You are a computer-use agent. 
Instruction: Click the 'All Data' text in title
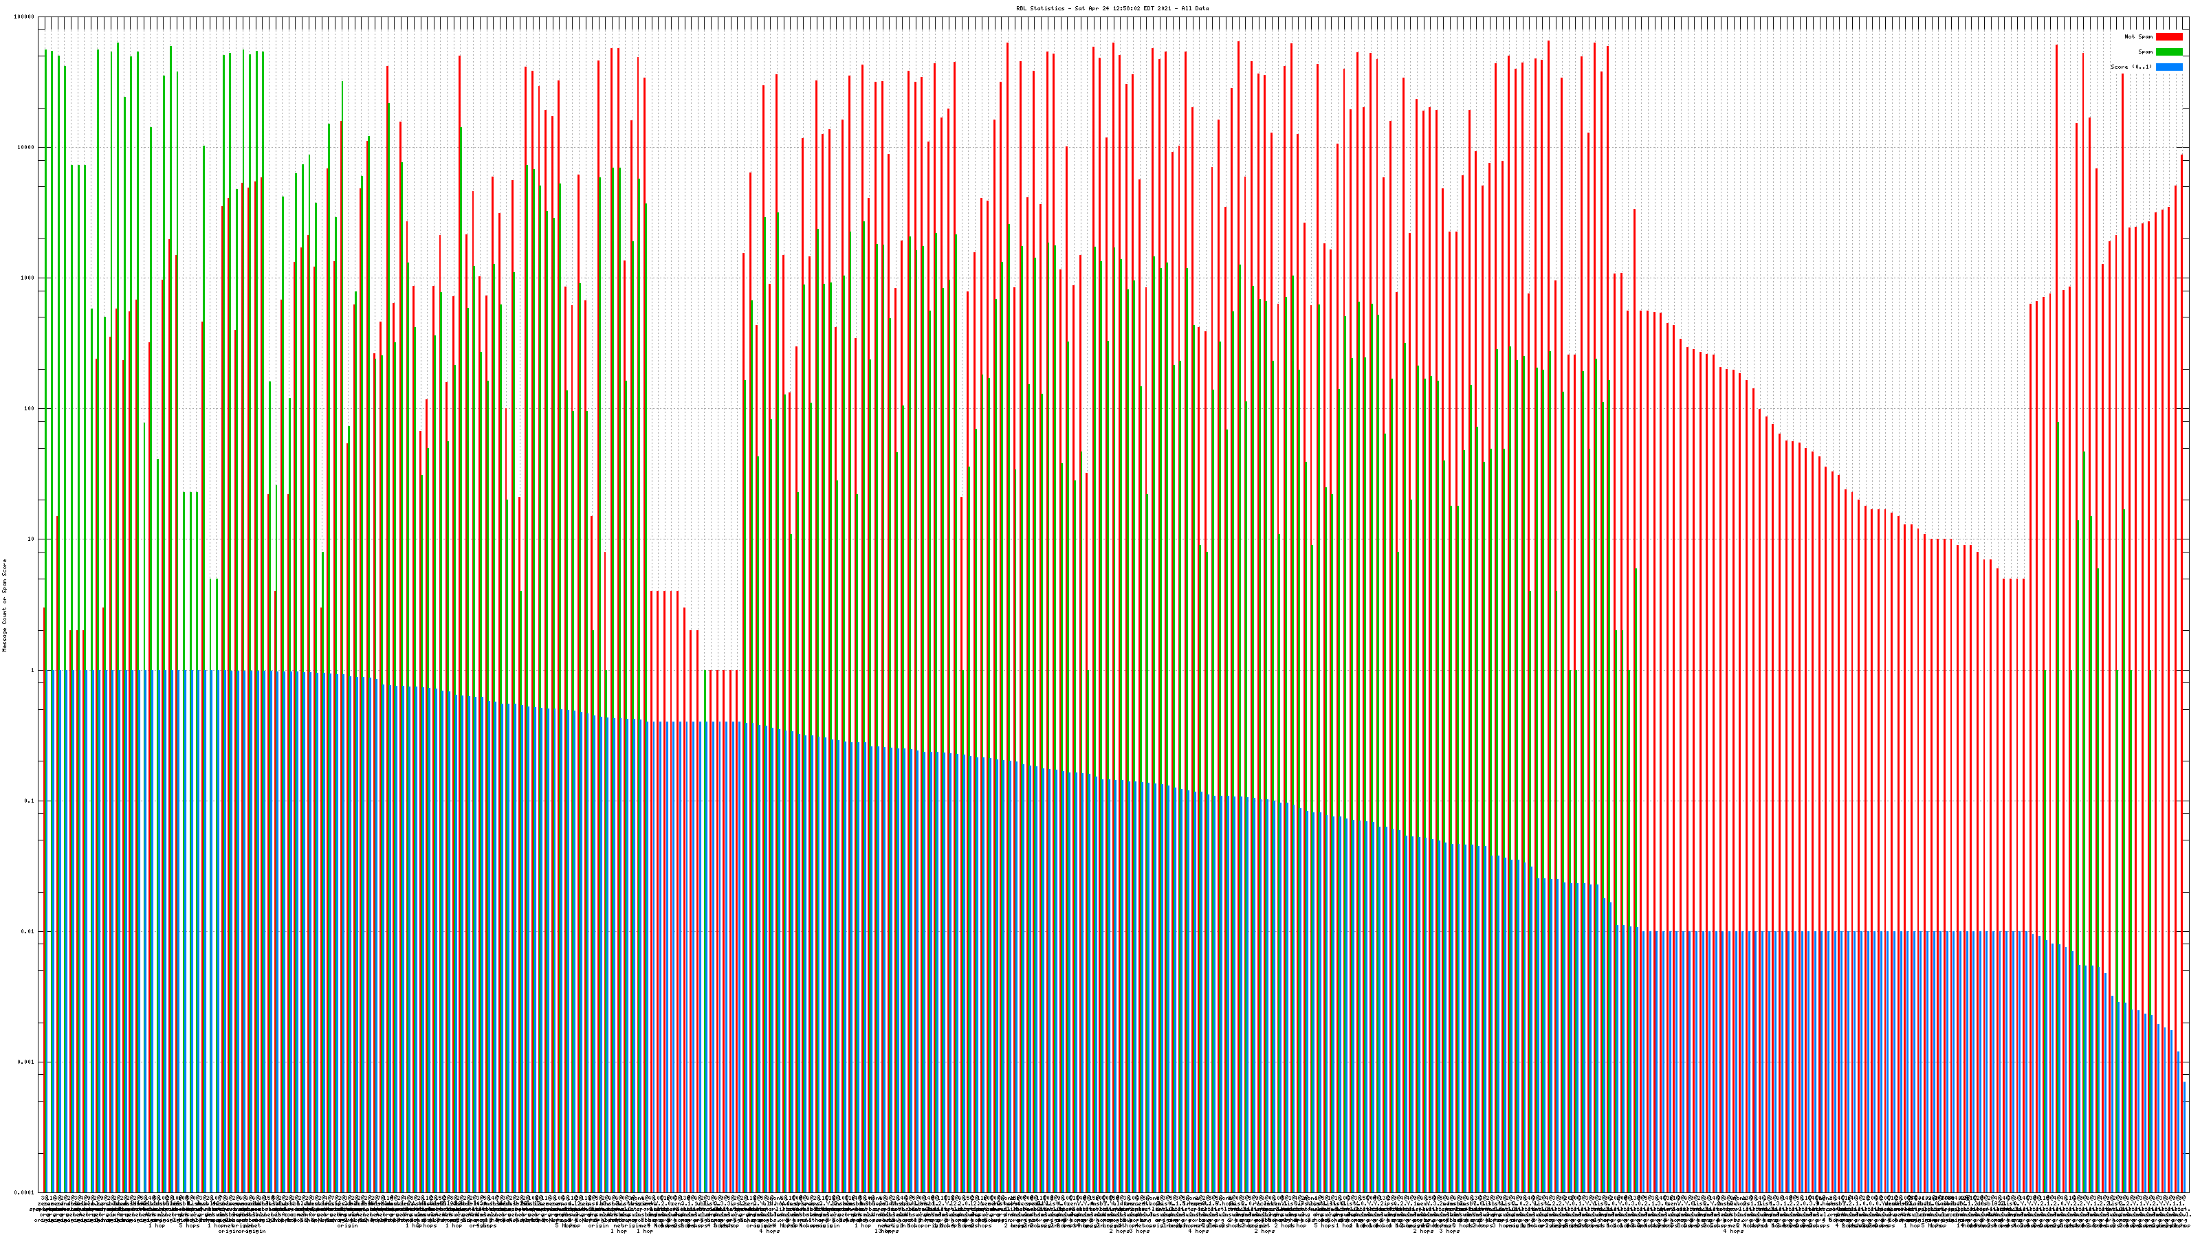tap(1195, 8)
